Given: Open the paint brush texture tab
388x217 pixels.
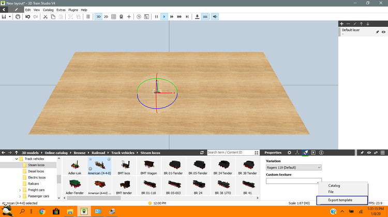Looking at the screenshot, I should [x=305, y=153].
